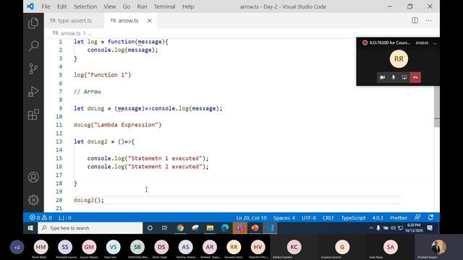Open the editor More Actions ellipsis
This screenshot has height=260, width=463.
pos(429,20)
